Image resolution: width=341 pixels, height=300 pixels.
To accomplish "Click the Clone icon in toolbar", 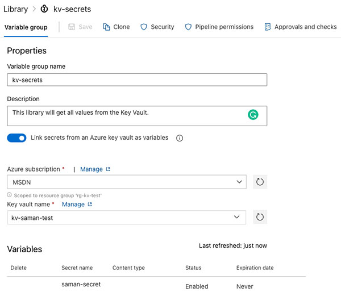I will 107,27.
